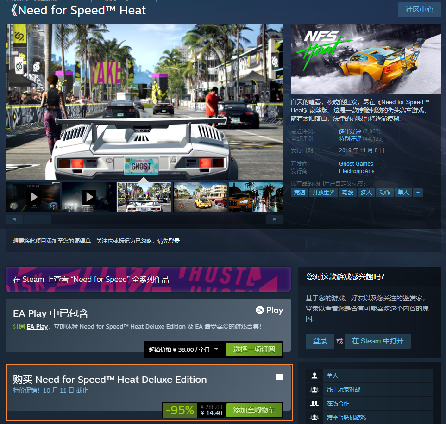Play the second trailer video thumbnail
Screen dimensions: 446x424
tap(89, 197)
